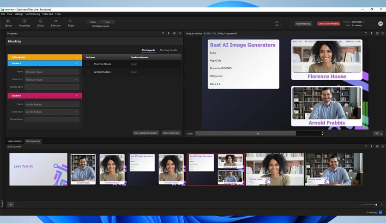
Task: Switch workspace layout to Setup
Action: click(x=93, y=22)
